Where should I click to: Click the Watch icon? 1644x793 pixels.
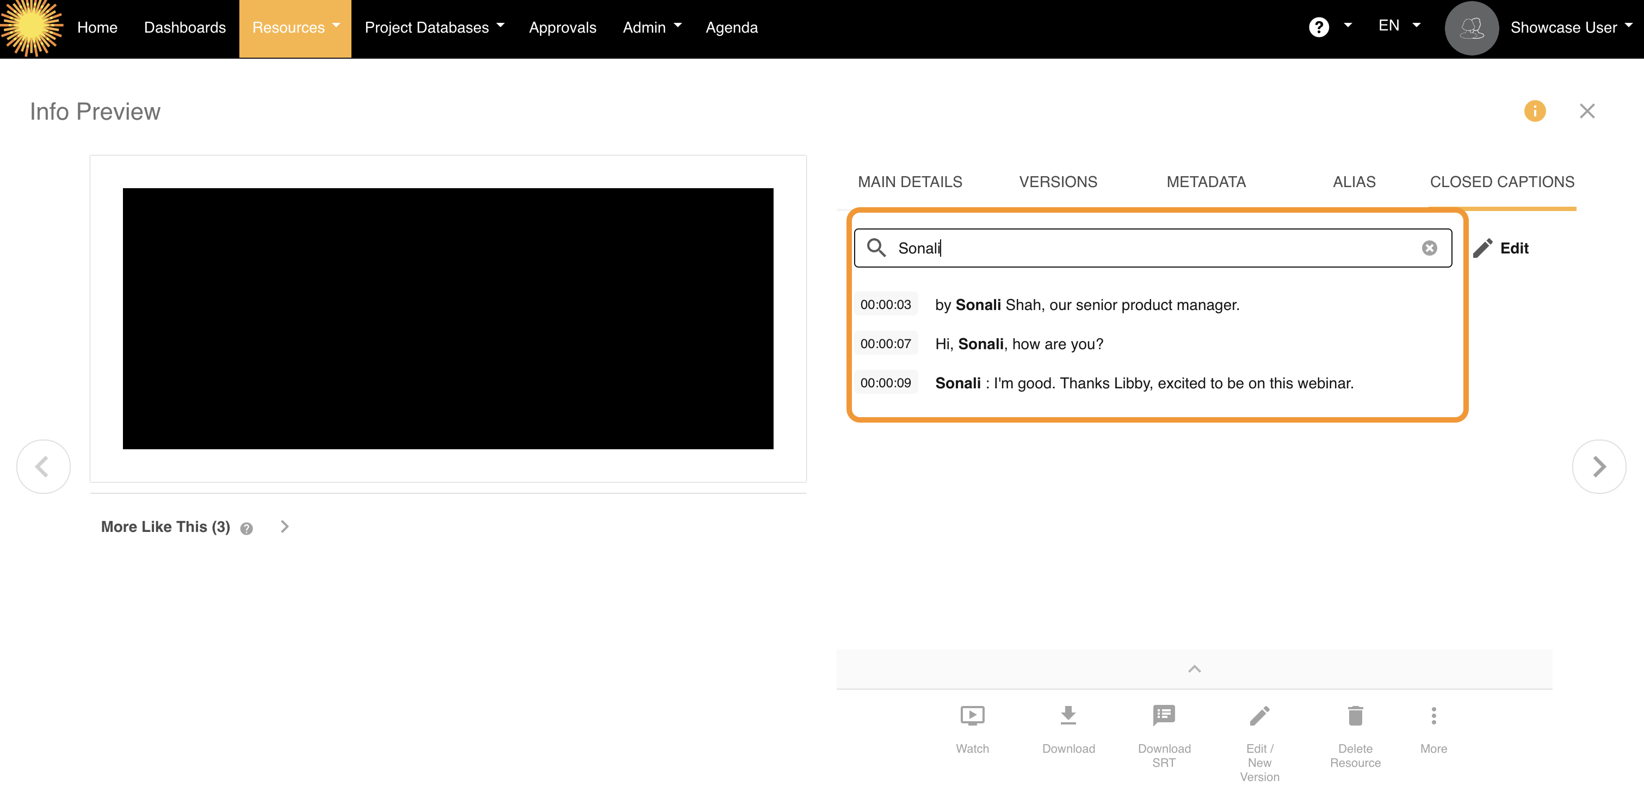[972, 715]
